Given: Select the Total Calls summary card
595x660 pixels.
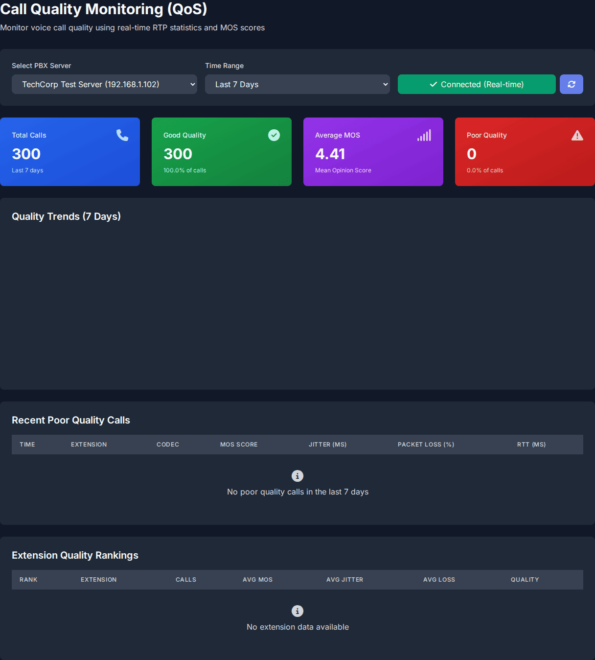Looking at the screenshot, I should pos(70,151).
